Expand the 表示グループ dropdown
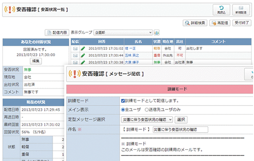 (123, 33)
